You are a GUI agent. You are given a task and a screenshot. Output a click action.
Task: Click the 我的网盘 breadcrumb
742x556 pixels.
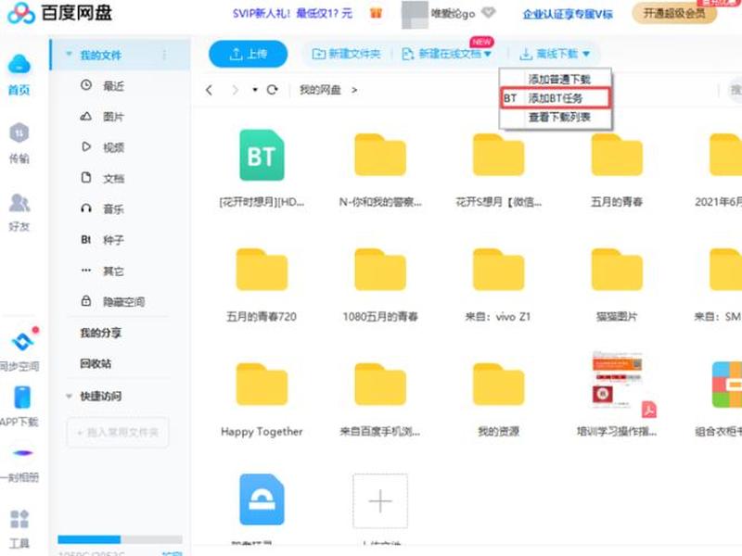(x=320, y=90)
